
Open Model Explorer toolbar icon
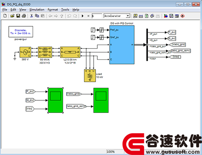coord(171,16)
